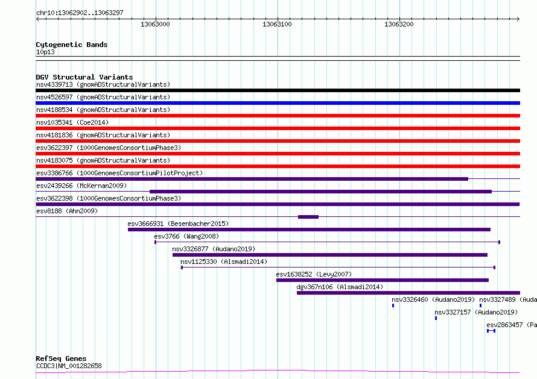Click the small blue nsv3326460 marker
Screen dimensions: 537x379
[393, 305]
